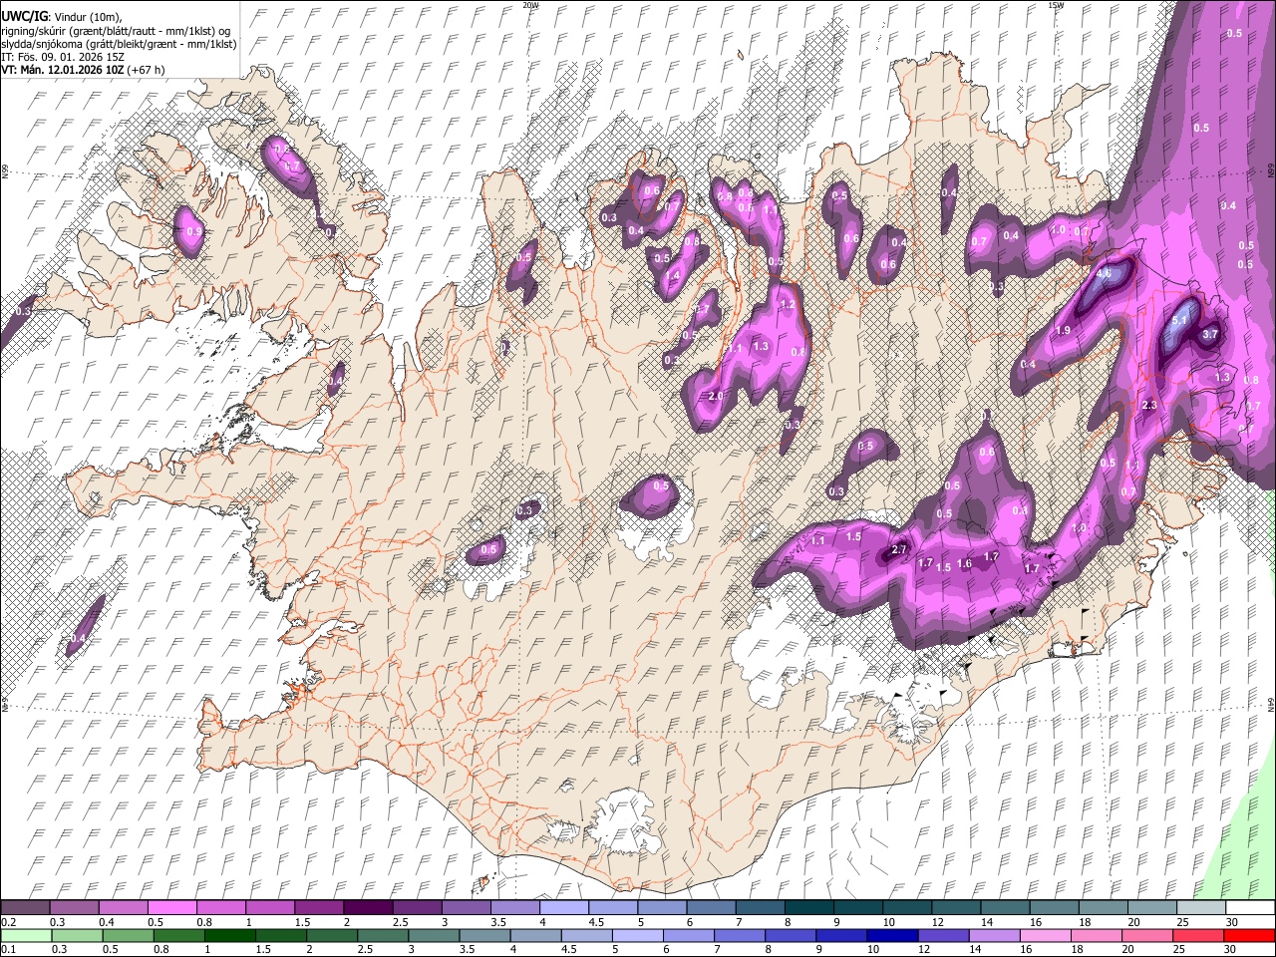Click the bright pink 0.5–0.8 legend swatch

pos(172,908)
